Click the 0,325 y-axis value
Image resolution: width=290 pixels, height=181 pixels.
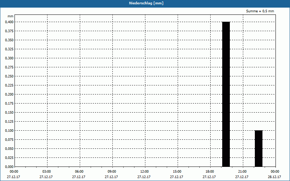(9, 49)
